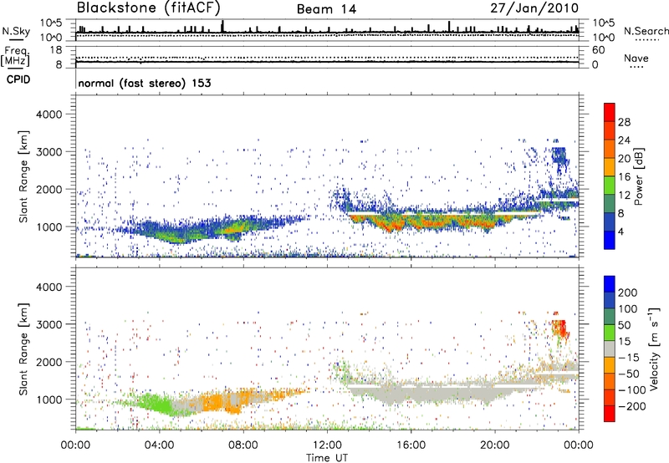669x463 pixels.
Task: Click 'Slant Range [km]' label of velocity panel
Action: tap(23, 349)
